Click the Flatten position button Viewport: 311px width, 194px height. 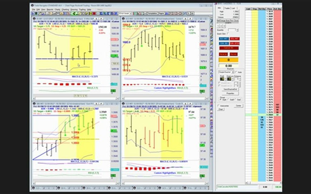pos(234,54)
